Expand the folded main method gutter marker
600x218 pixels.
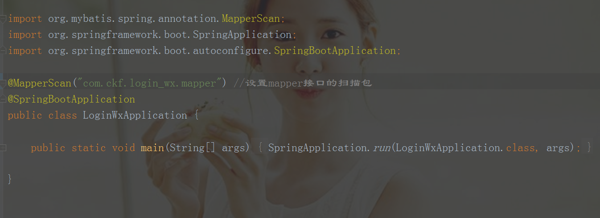click(x=3, y=148)
